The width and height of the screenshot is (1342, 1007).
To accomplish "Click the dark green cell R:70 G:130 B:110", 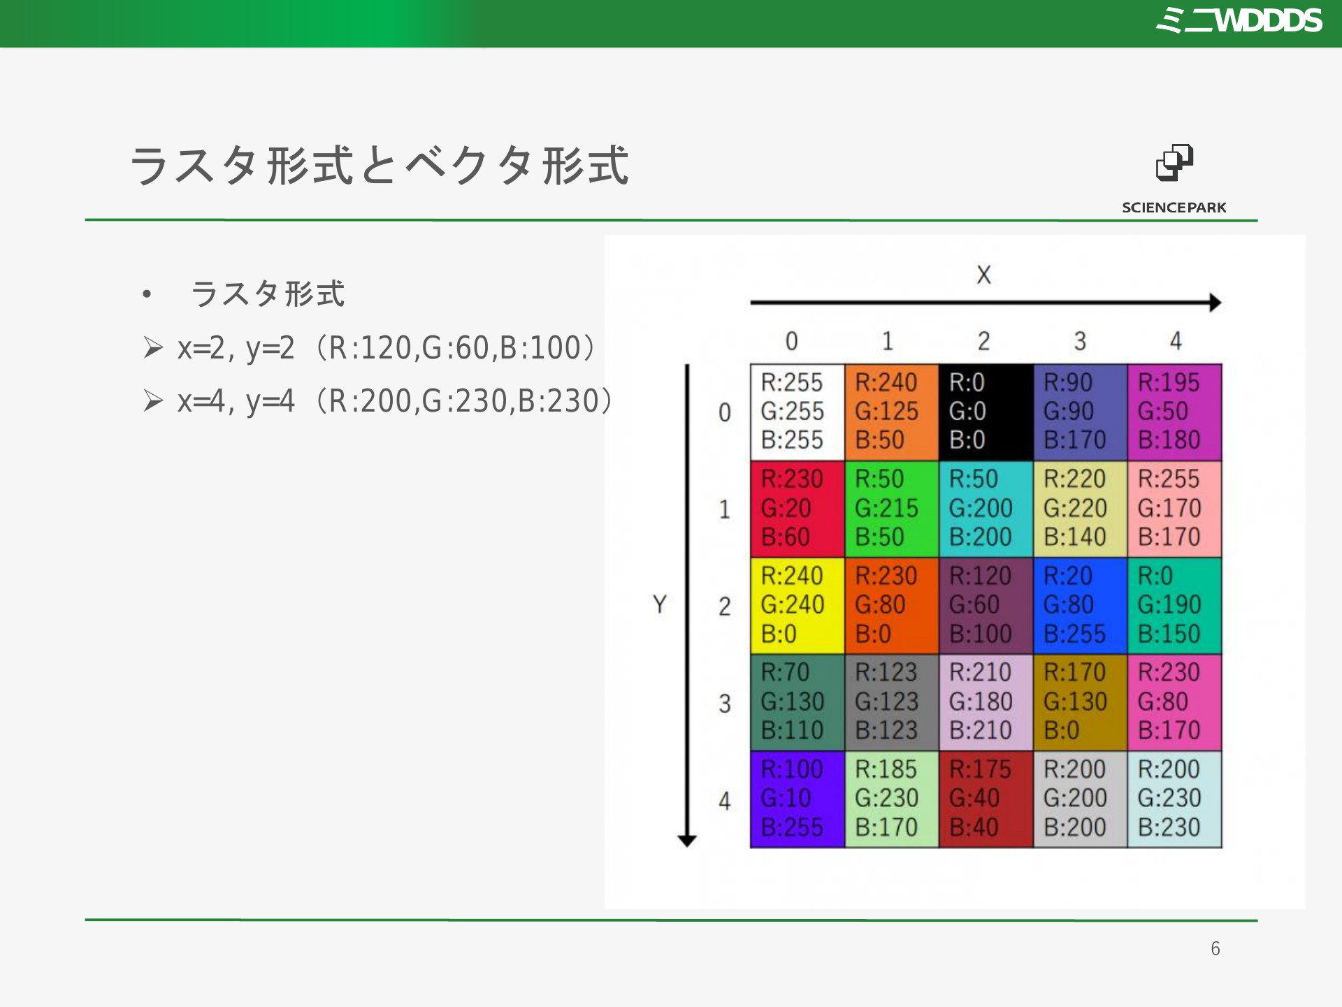I will click(x=798, y=702).
